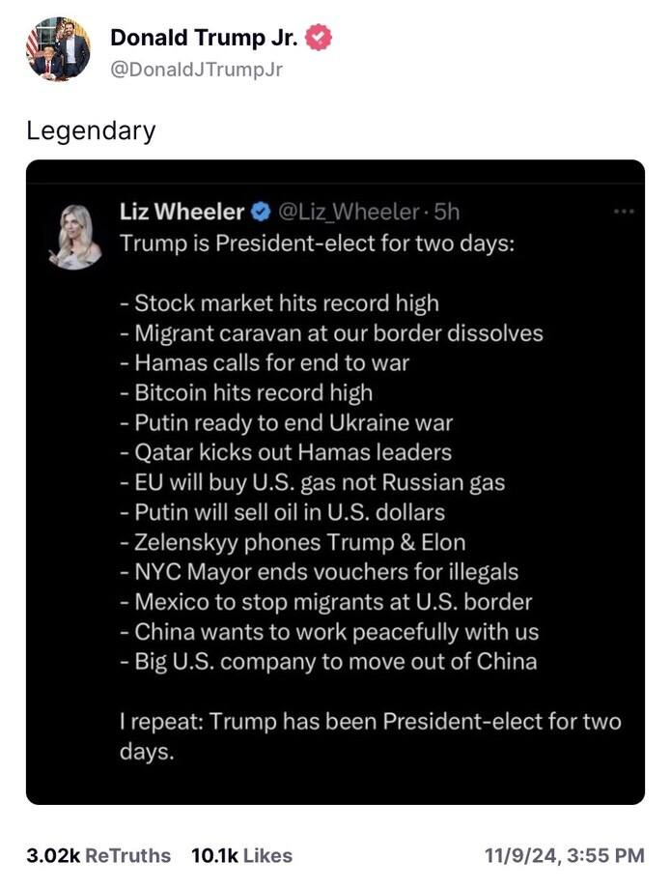Open the @DonaldJTrumpJr handle
671x890 pixels.
[197, 69]
